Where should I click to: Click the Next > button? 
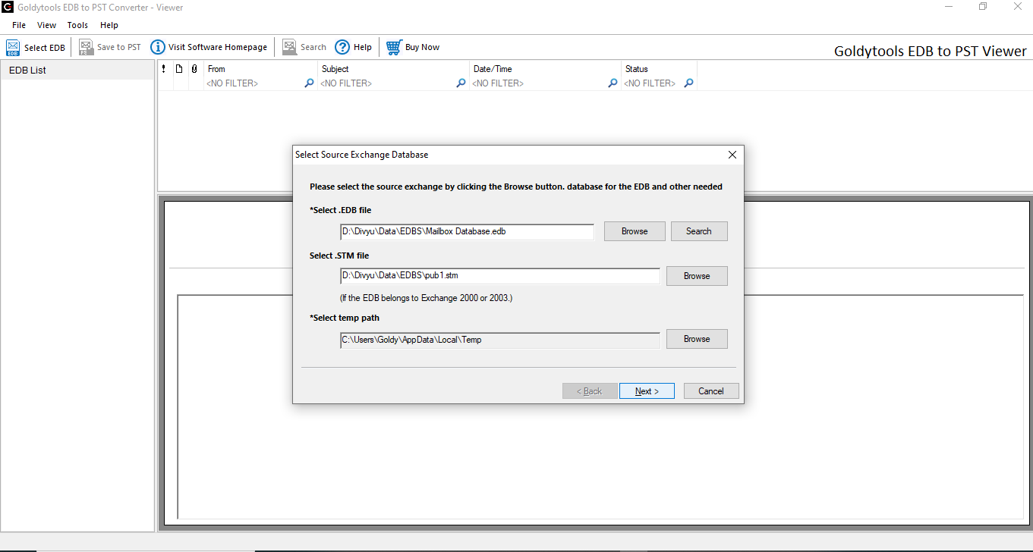click(x=647, y=391)
